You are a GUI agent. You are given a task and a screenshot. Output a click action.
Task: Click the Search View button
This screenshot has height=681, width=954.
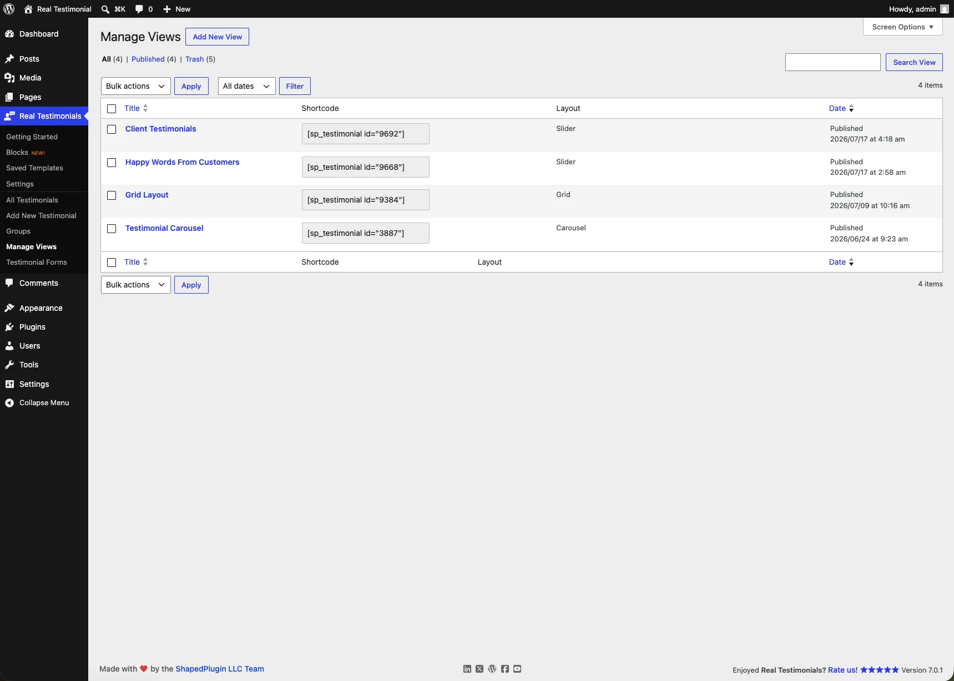[914, 62]
